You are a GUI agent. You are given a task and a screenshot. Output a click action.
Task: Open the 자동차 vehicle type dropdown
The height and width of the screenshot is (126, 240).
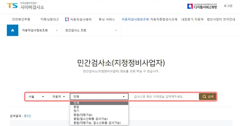click(59, 97)
